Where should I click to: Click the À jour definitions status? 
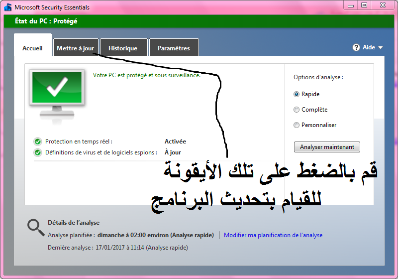point(173,152)
